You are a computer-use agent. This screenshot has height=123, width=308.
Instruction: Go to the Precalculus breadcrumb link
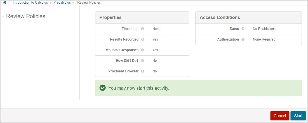click(62, 3)
